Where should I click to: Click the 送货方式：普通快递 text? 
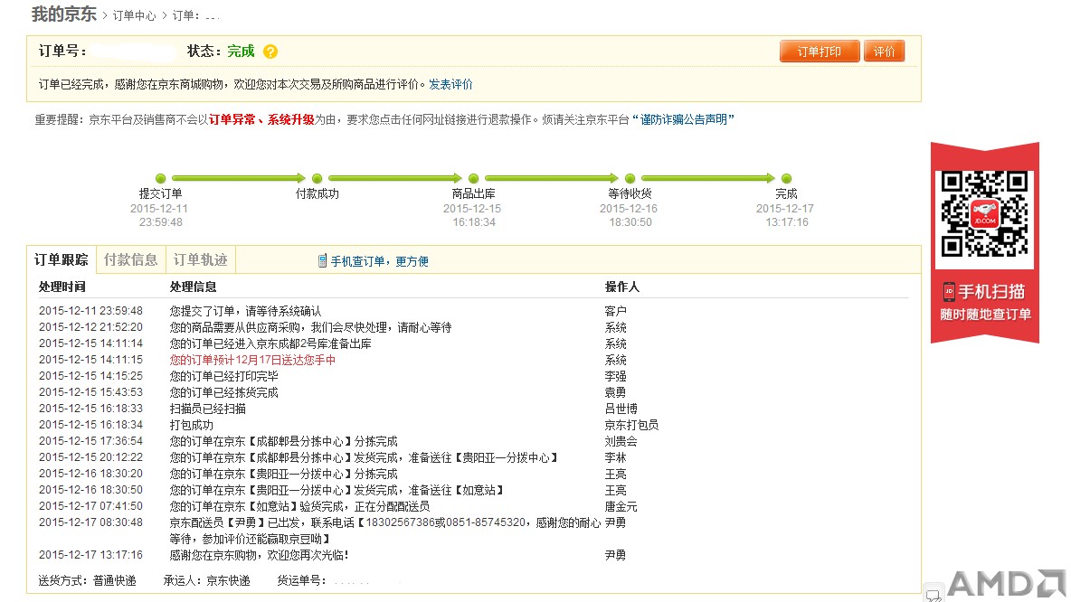pyautogui.click(x=88, y=581)
